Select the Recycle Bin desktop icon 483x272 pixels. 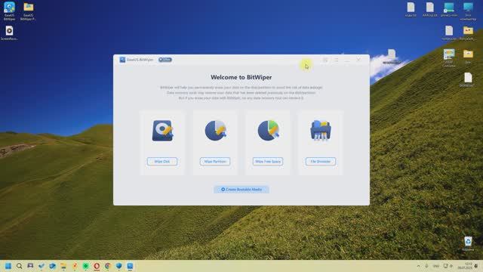coord(468,243)
